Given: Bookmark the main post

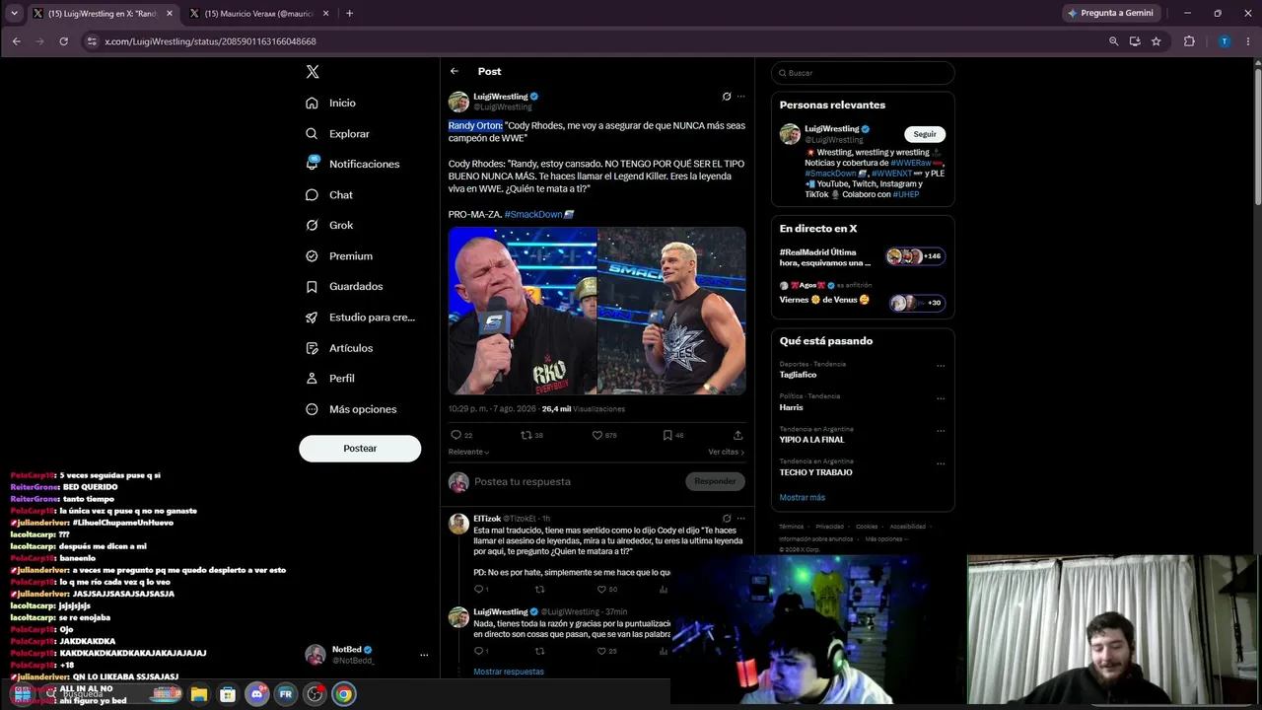Looking at the screenshot, I should click(x=667, y=435).
